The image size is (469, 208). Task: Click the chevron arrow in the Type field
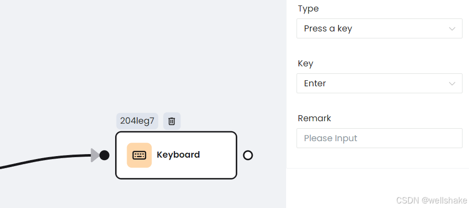(452, 29)
